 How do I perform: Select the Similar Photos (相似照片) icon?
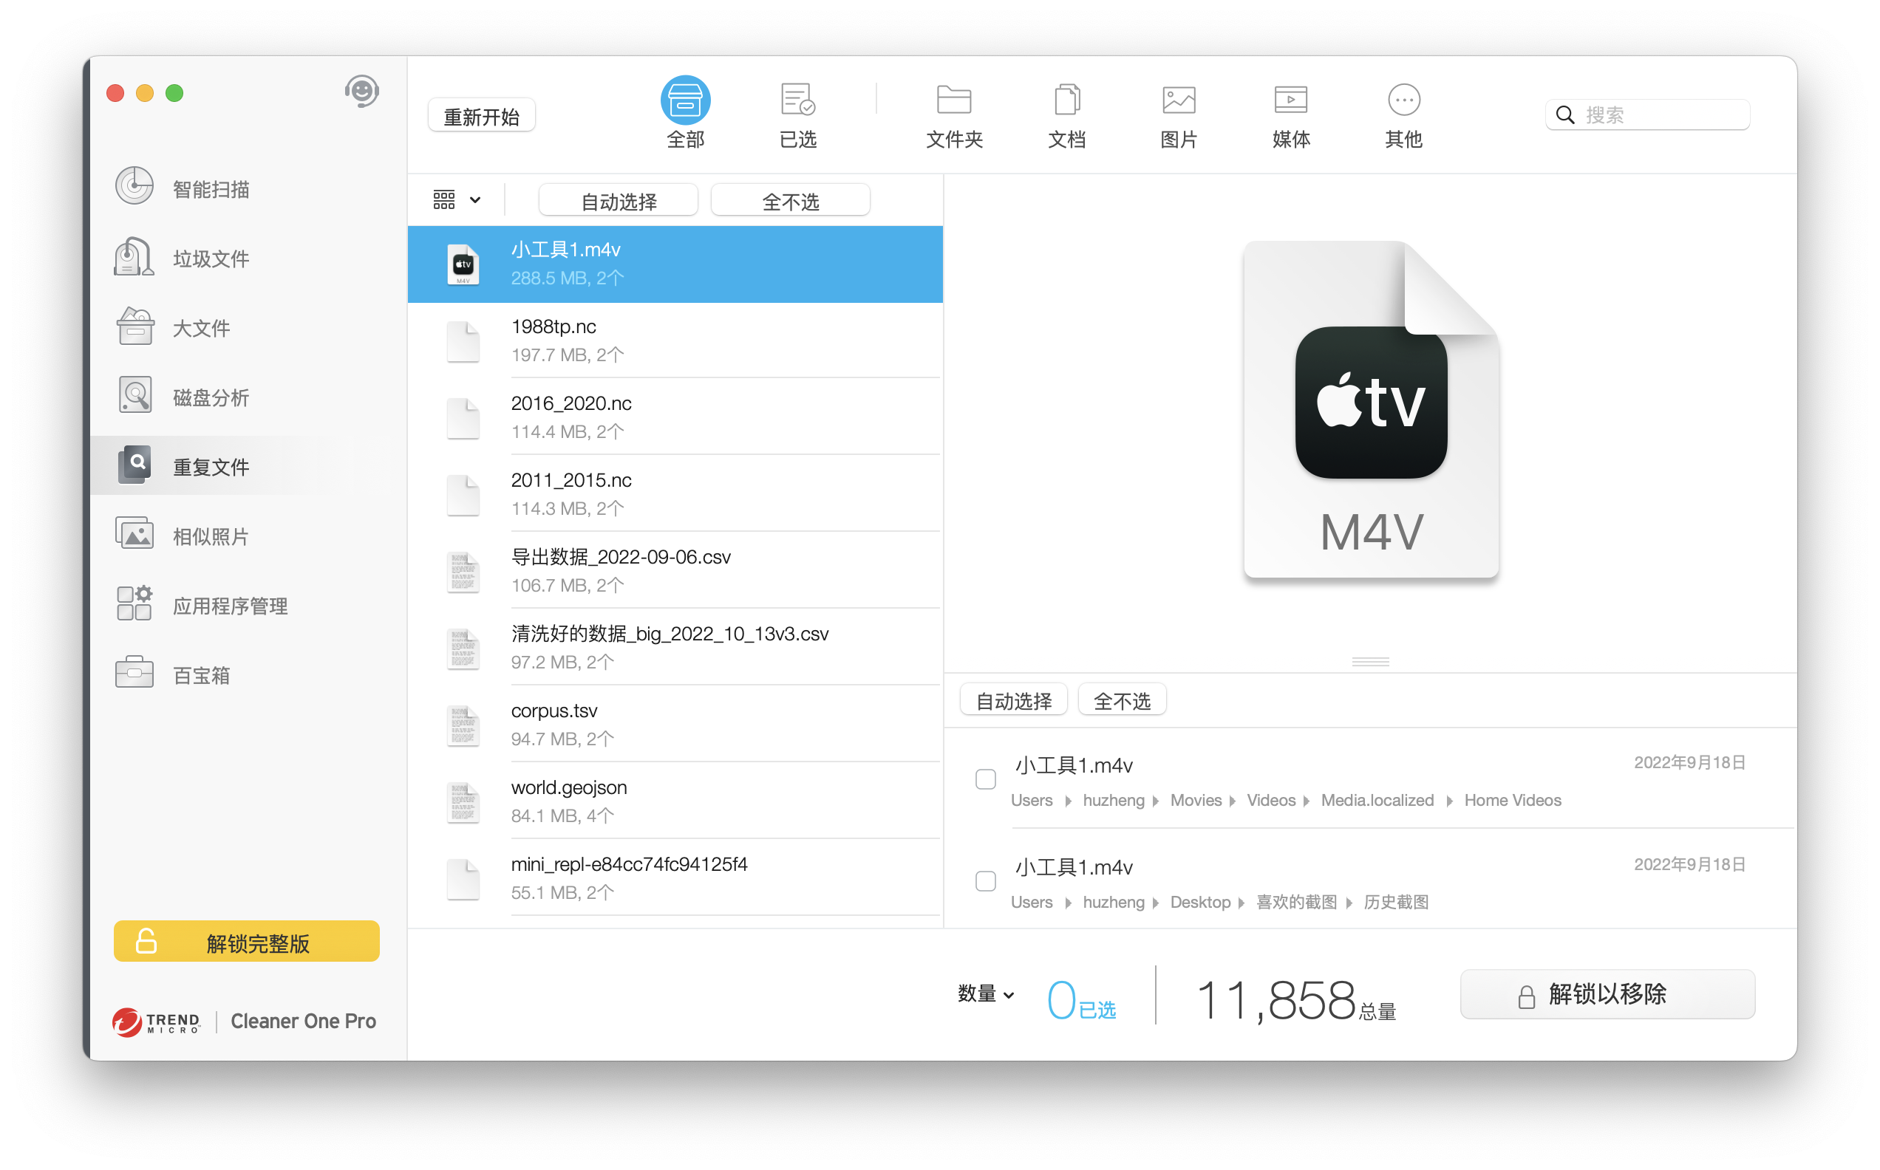pyautogui.click(x=134, y=535)
